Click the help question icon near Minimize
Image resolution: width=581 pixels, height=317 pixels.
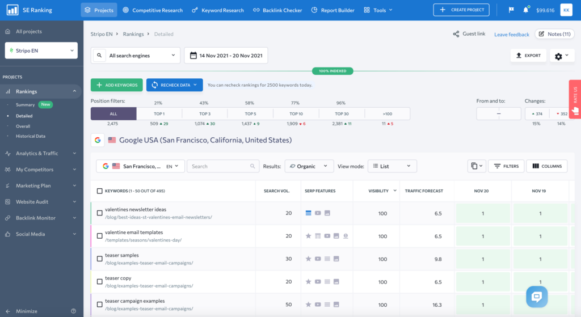point(73,311)
